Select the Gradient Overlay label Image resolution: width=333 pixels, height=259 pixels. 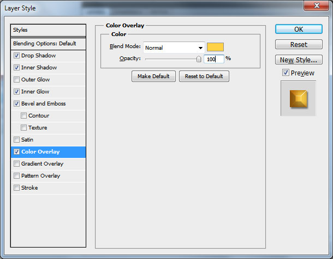coord(42,163)
